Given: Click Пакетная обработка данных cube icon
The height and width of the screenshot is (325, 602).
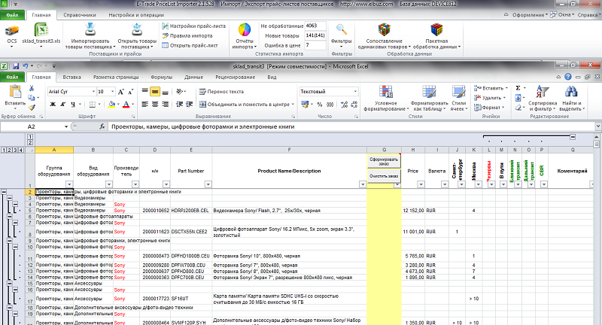Looking at the screenshot, I should (x=436, y=29).
